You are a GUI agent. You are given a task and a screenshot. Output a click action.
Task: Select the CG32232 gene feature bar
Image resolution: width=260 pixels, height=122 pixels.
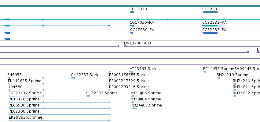tap(210, 12)
